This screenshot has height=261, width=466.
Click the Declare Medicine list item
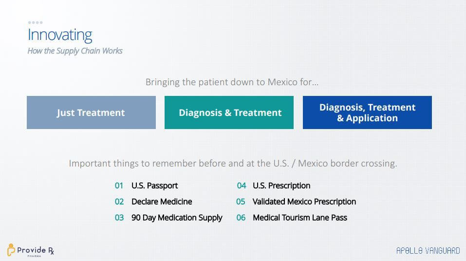(x=162, y=202)
